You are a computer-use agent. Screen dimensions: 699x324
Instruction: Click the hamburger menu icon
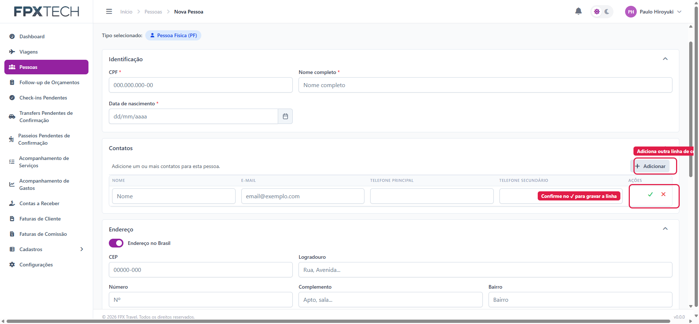109,12
